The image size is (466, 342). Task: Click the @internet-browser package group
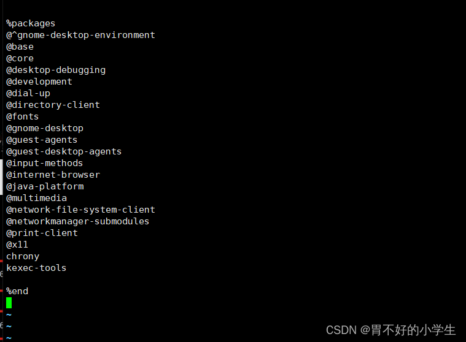pos(53,175)
